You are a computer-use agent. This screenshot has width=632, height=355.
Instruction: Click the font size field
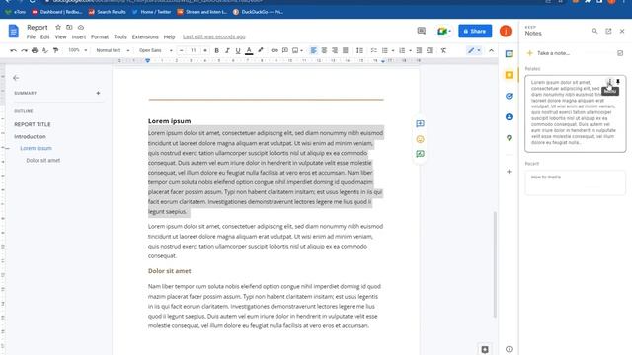[x=194, y=50]
